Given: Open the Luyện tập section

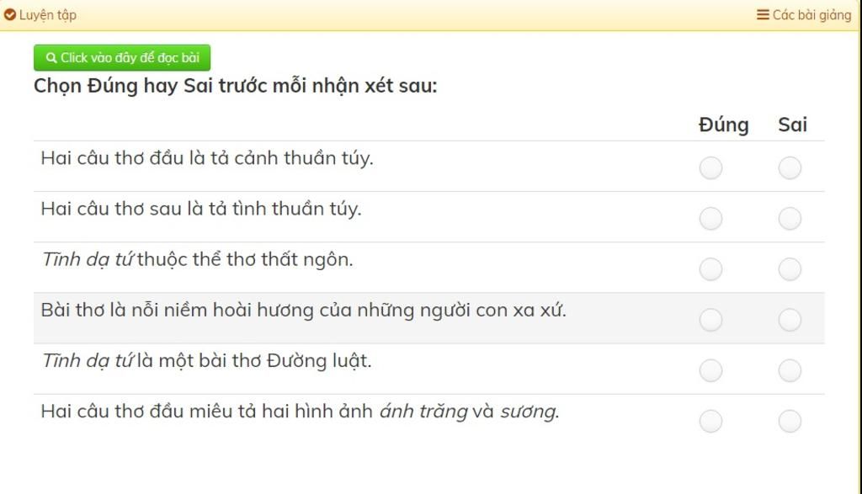Looking at the screenshot, I should [x=40, y=15].
